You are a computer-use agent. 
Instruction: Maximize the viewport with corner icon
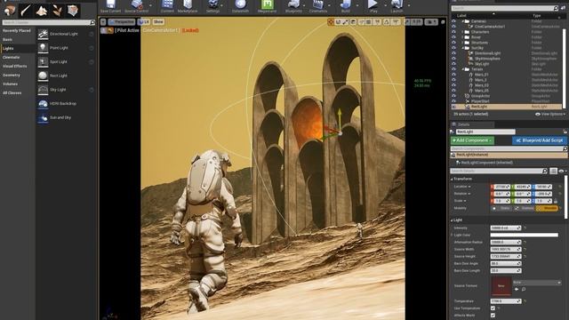(x=443, y=22)
